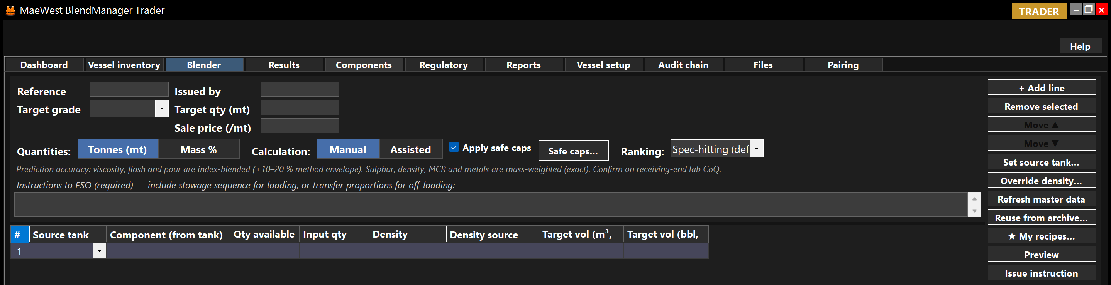Viewport: 1111px width, 285px height.
Task: Open the Vessel setup tab
Action: pos(603,65)
